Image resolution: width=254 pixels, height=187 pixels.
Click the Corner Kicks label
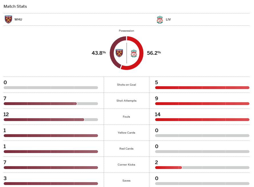click(126, 165)
